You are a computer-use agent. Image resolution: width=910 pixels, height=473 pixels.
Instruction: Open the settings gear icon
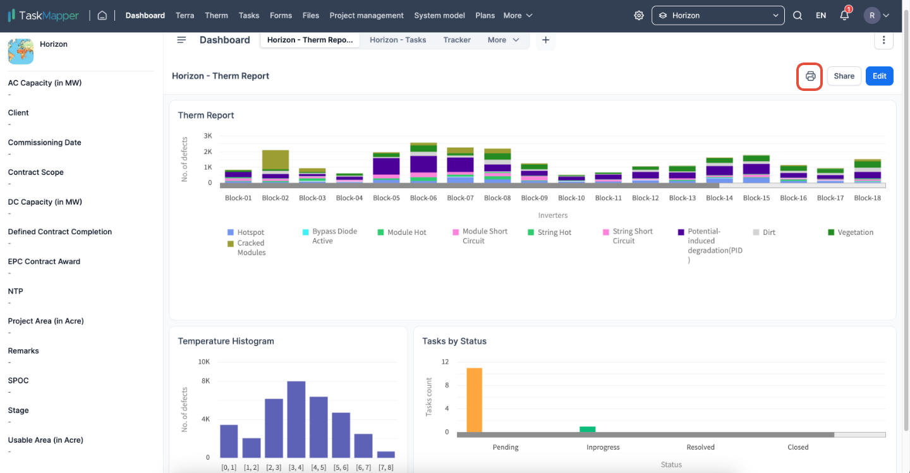click(639, 15)
